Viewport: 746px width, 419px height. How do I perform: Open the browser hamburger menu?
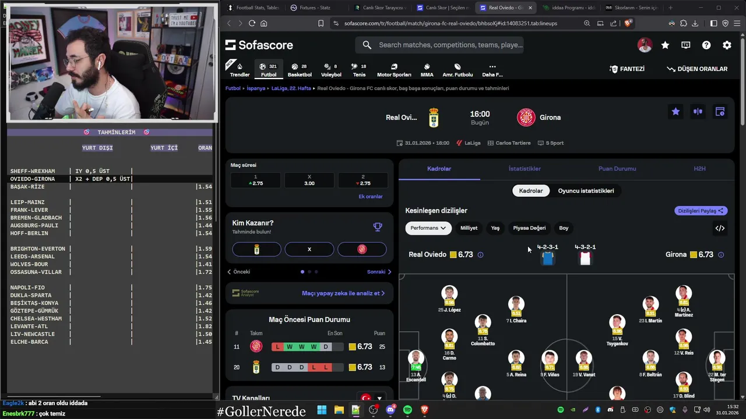737,23
